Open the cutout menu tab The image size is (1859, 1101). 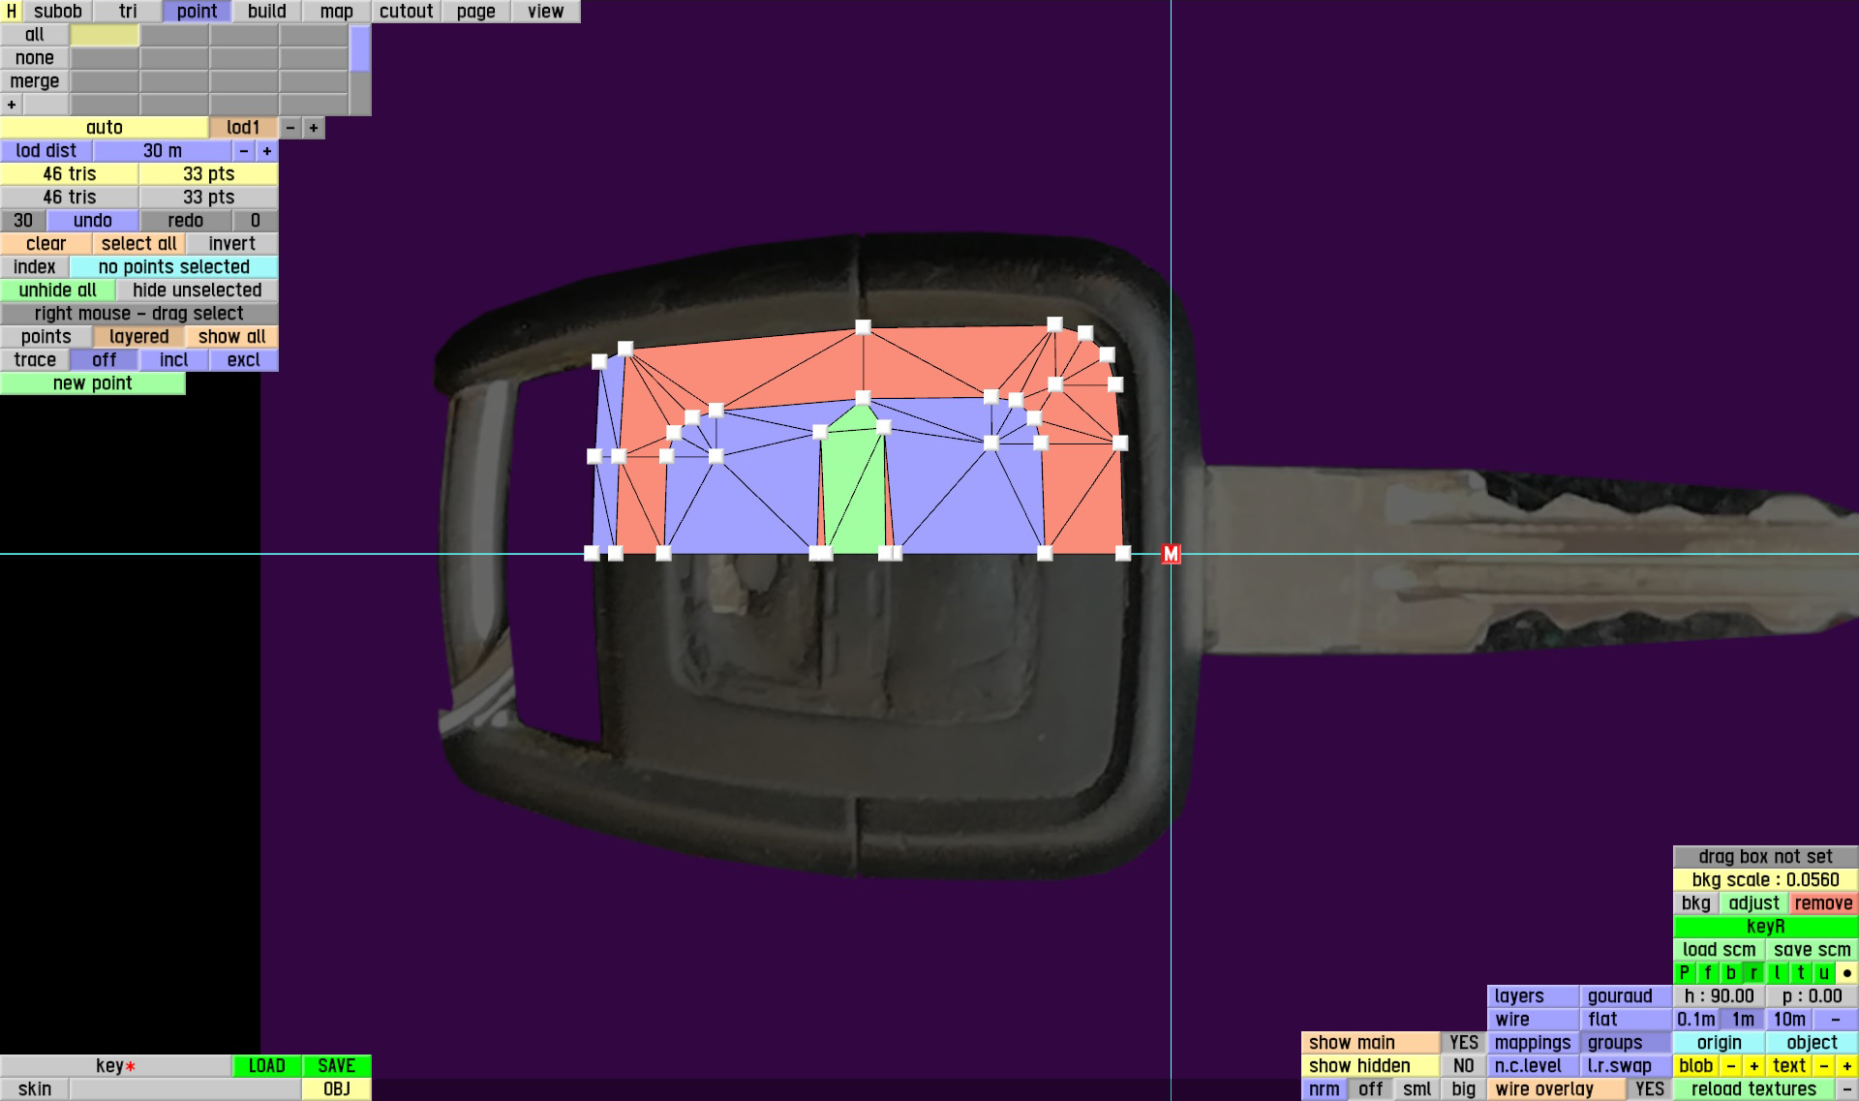click(406, 12)
